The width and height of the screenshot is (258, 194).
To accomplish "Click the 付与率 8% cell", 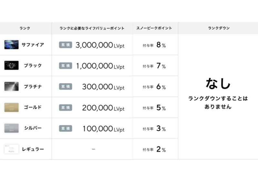I will (154, 45).
